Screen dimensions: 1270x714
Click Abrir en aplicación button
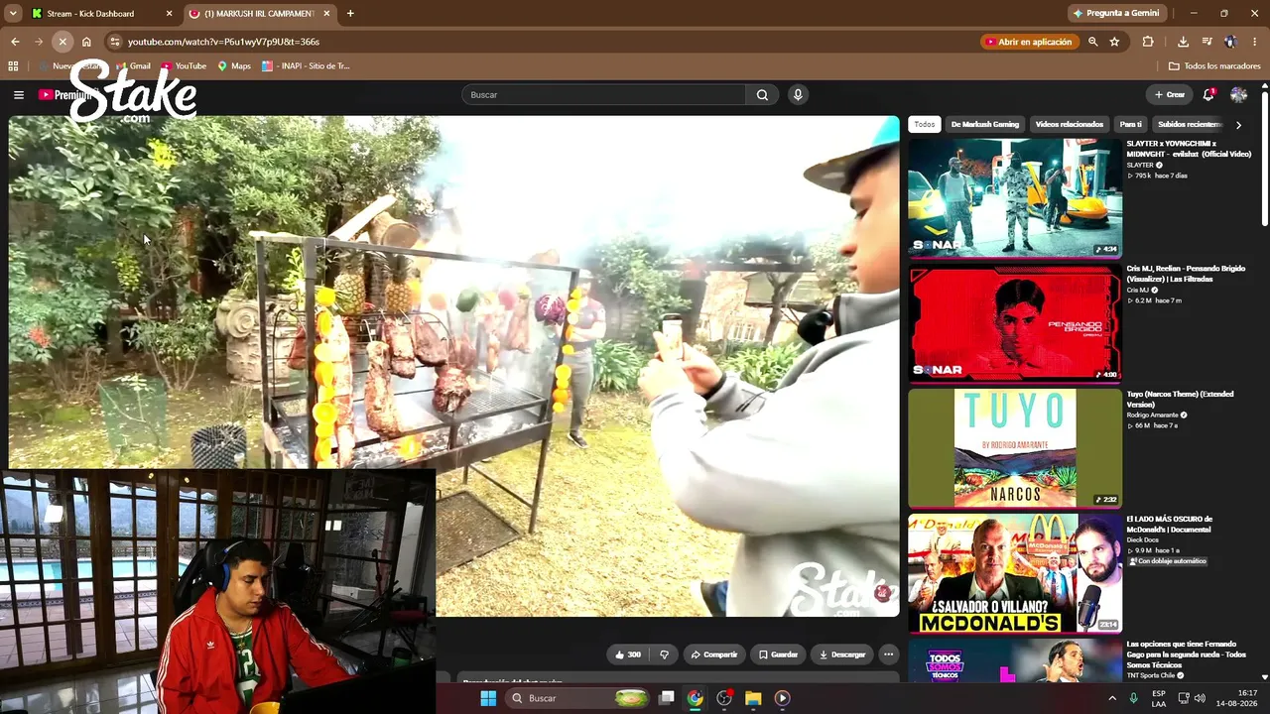click(1028, 42)
